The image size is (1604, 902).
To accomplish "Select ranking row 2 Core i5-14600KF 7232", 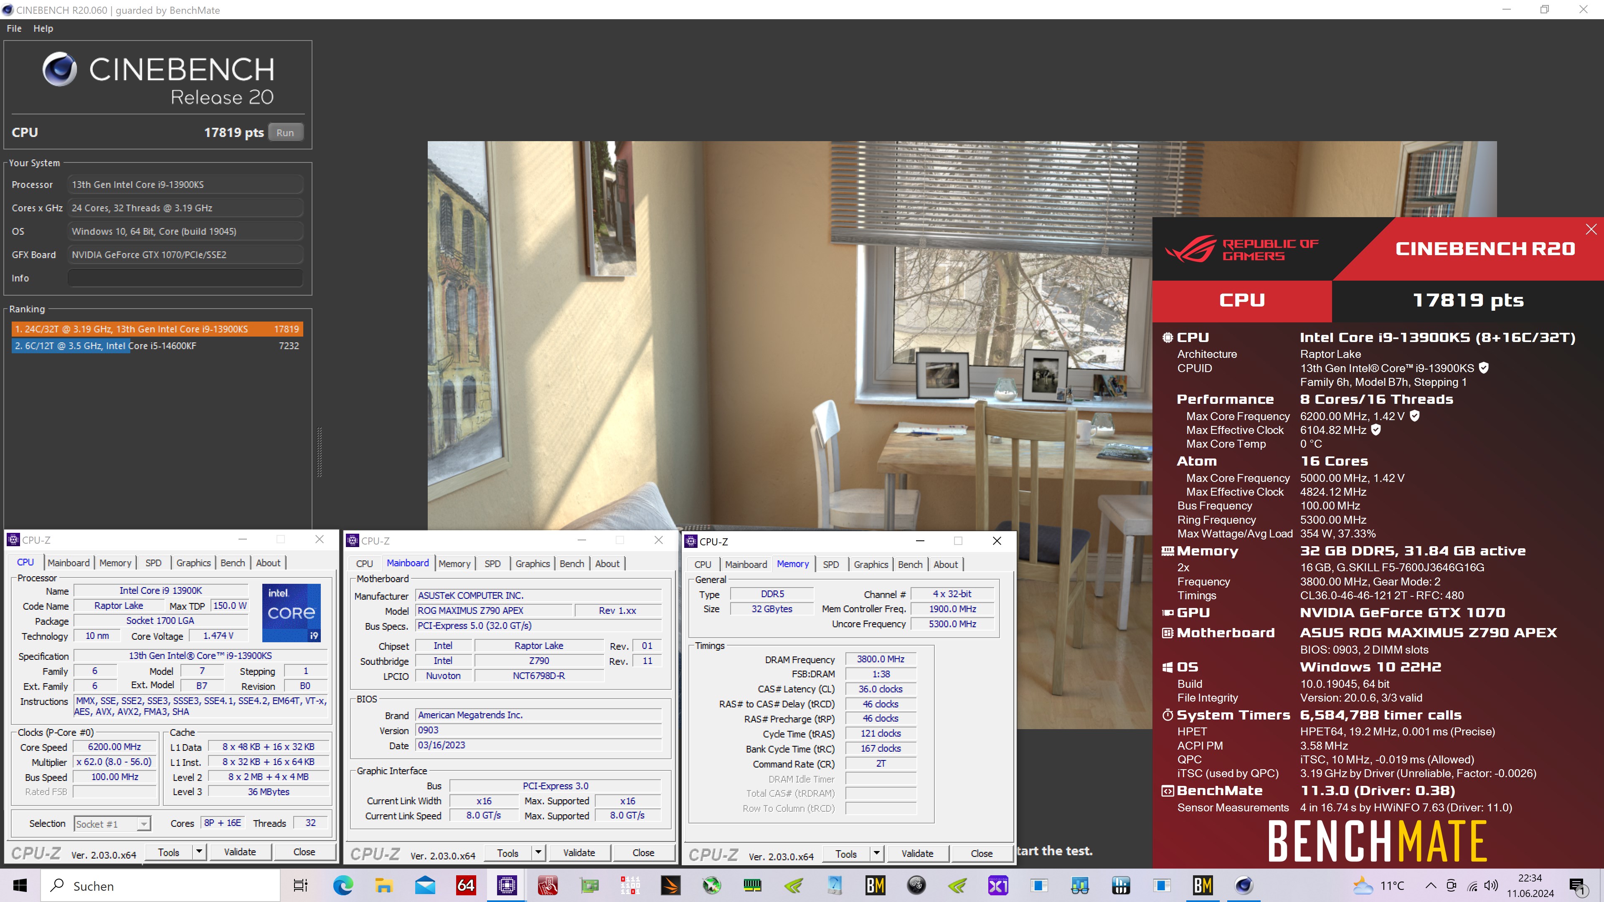I will pos(157,345).
